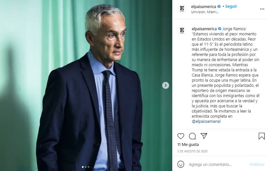
Task: Click the verified badge next to header username
Action: 219,6
